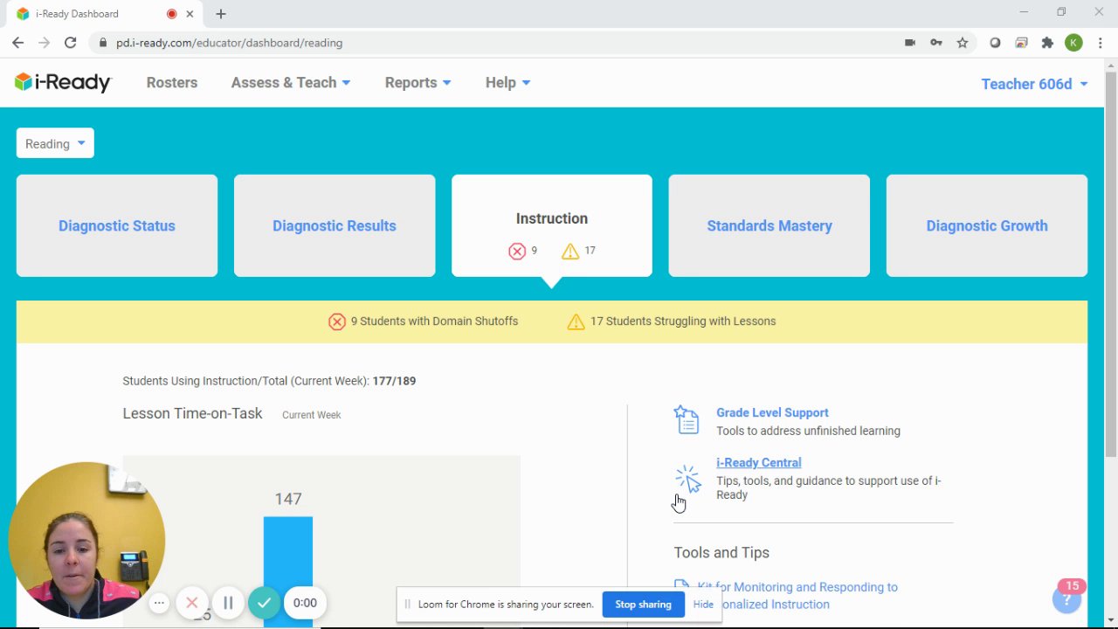Open the Reading subject dropdown

pyautogui.click(x=55, y=143)
